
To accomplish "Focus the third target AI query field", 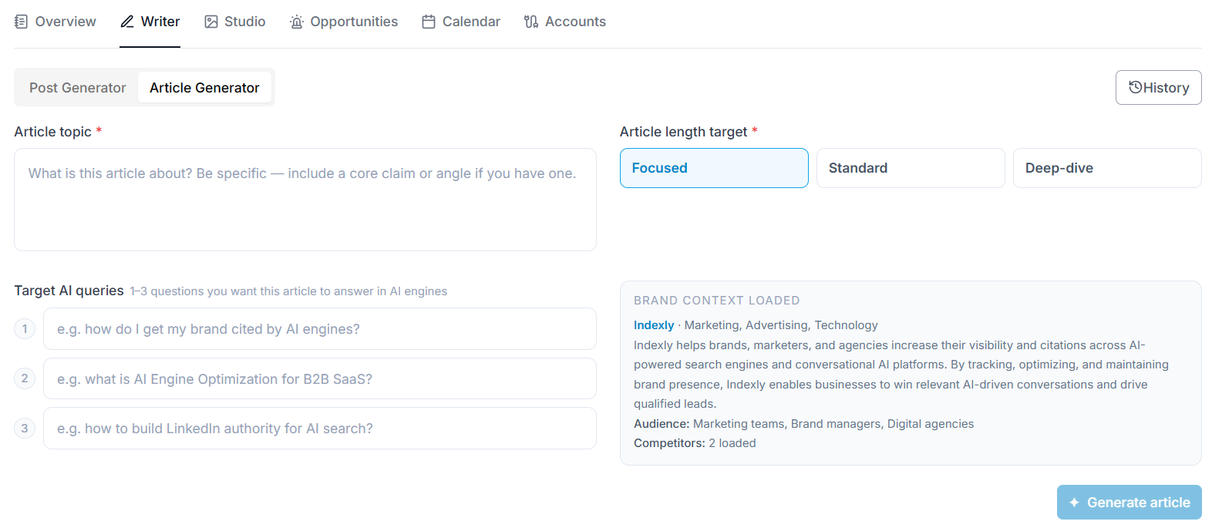I will pos(320,429).
